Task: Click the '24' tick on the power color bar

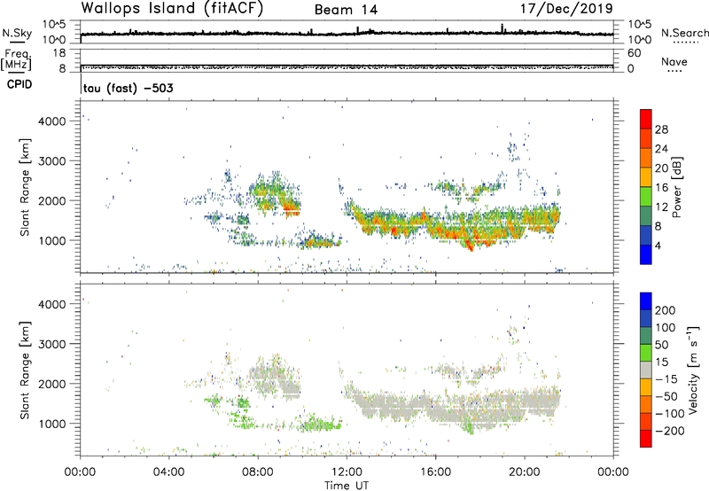Action: pos(661,149)
